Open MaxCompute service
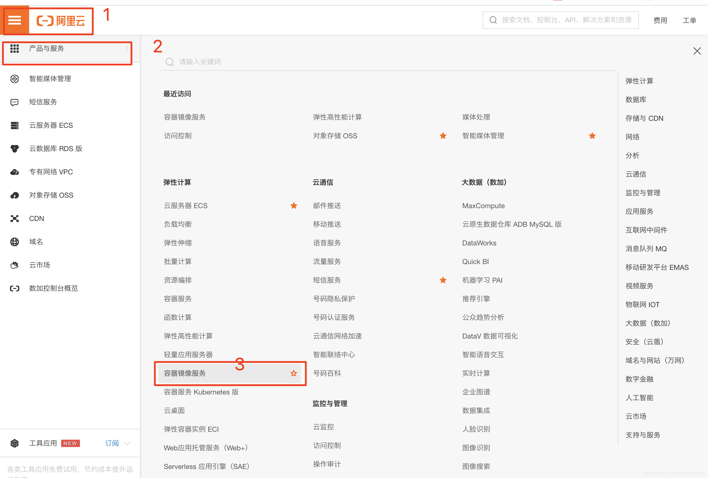This screenshot has height=478, width=708. coord(483,206)
